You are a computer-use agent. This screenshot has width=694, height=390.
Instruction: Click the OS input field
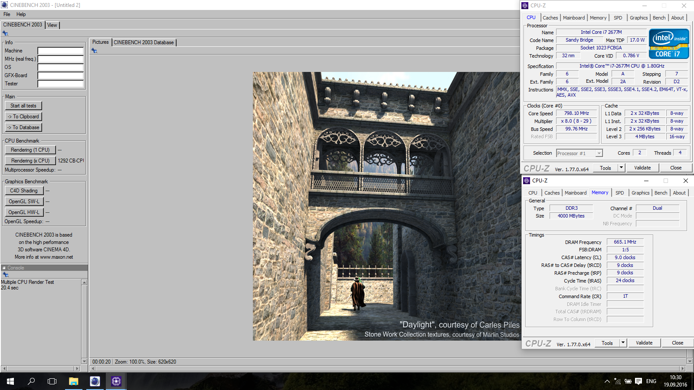(x=60, y=67)
